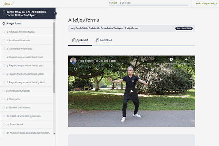Image resolution: width=219 pixels, height=146 pixels.
Task: Select the Gyakorlat tab
Action: (80, 40)
